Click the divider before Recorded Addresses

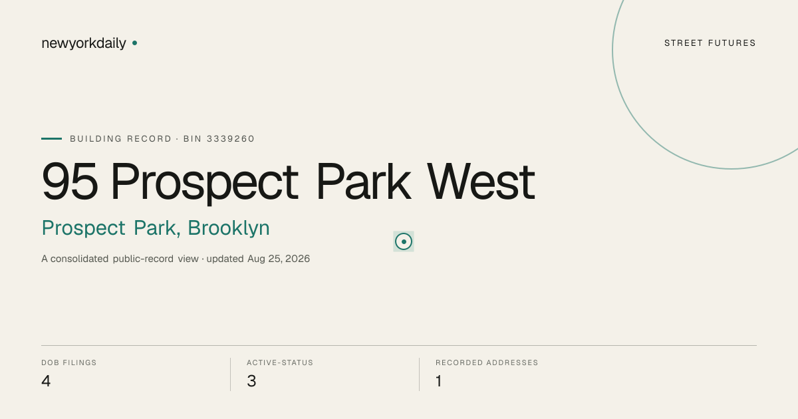(419, 374)
